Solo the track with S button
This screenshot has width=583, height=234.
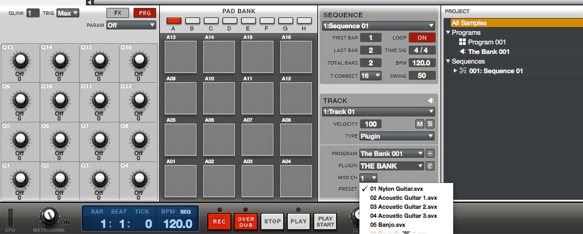pos(430,124)
